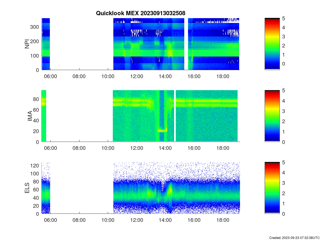This screenshot has height=240, width=320.
Task: Click the ELS y-axis label
Action: tap(27, 188)
